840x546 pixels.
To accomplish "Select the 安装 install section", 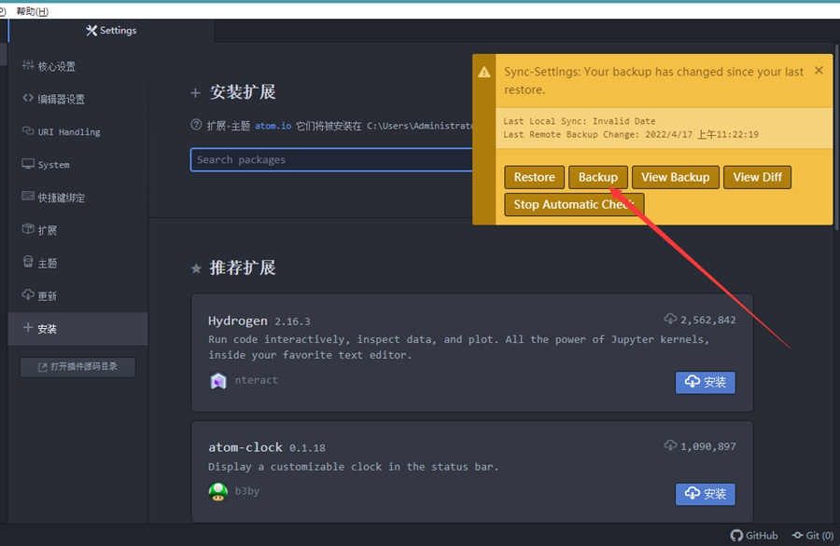I will (47, 329).
